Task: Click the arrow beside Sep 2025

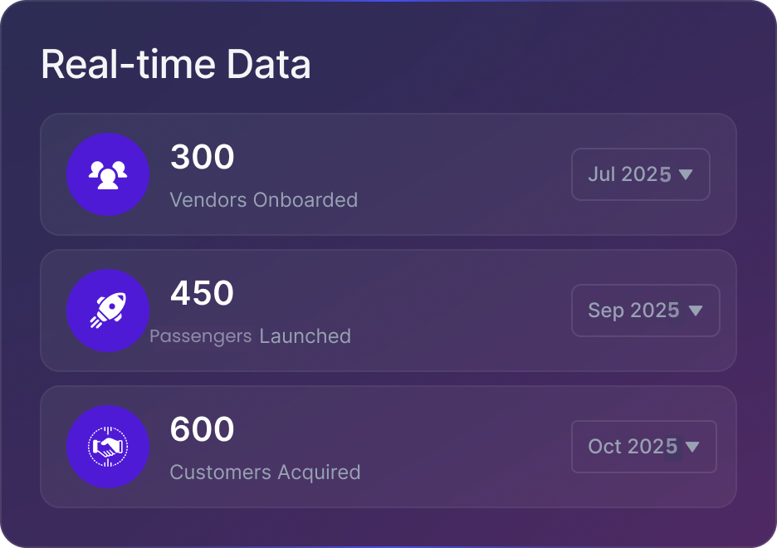Action: [696, 311]
